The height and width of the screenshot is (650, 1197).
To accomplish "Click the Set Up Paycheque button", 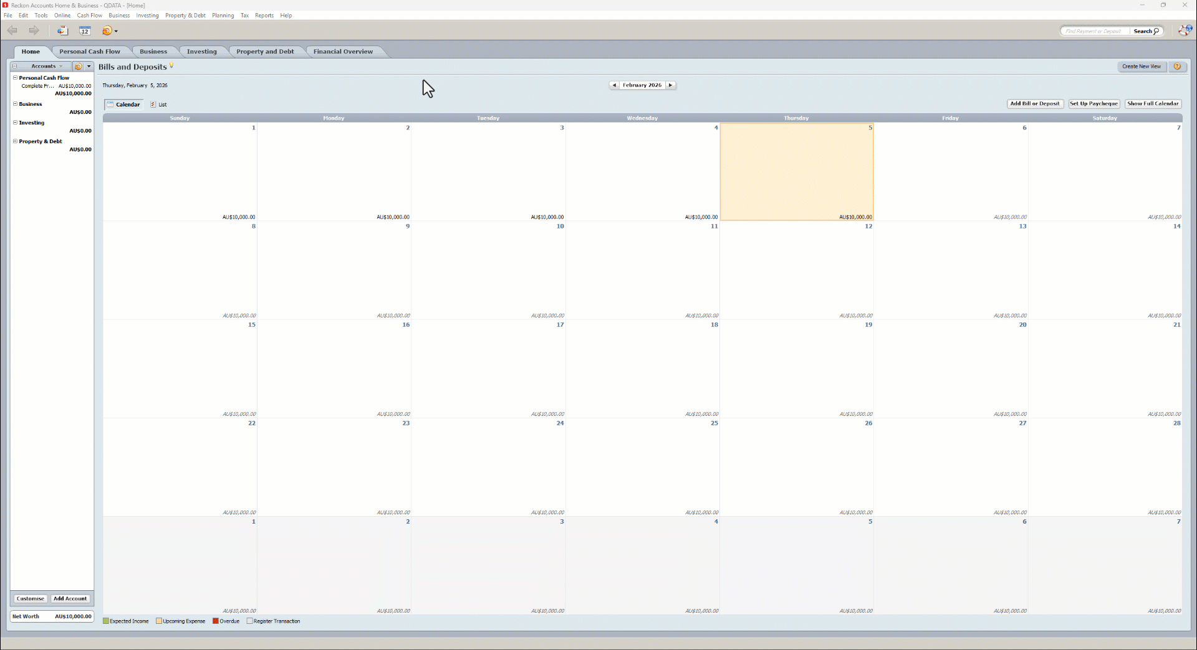I will [1094, 104].
